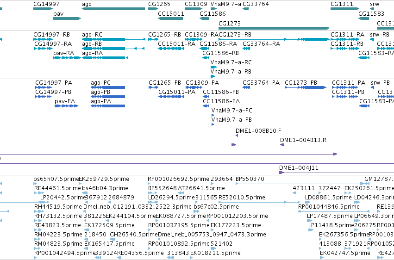Select the CG1311 gene bar
Image resolution: width=394 pixels, height=260 pixels.
[345, 9]
